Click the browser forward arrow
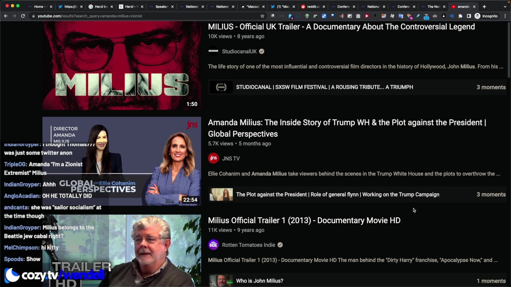Image resolution: width=511 pixels, height=287 pixels. click(14, 16)
